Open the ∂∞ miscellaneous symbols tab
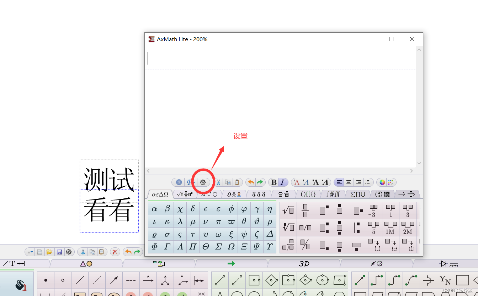The height and width of the screenshot is (296, 478). [x=234, y=194]
